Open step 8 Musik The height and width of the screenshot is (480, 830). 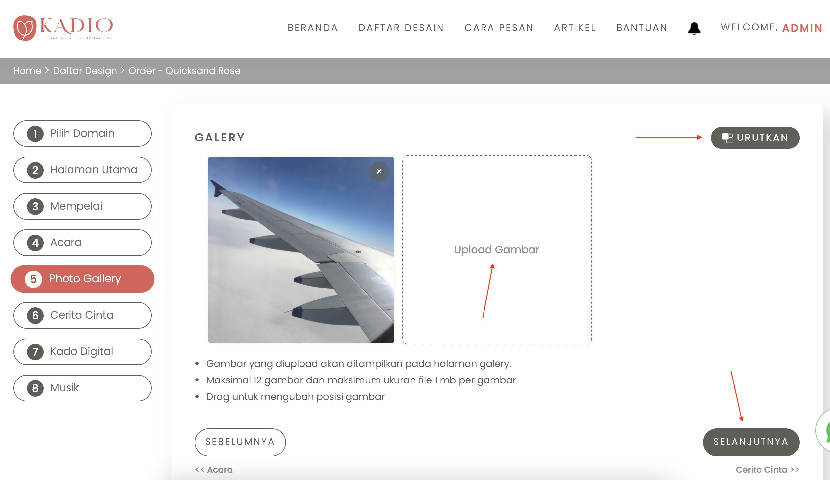click(82, 388)
